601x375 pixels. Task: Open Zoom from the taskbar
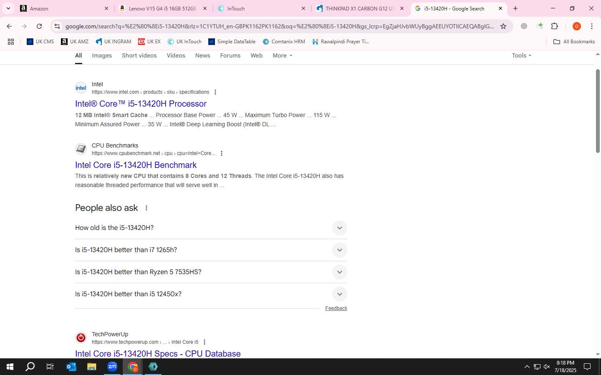tap(112, 367)
